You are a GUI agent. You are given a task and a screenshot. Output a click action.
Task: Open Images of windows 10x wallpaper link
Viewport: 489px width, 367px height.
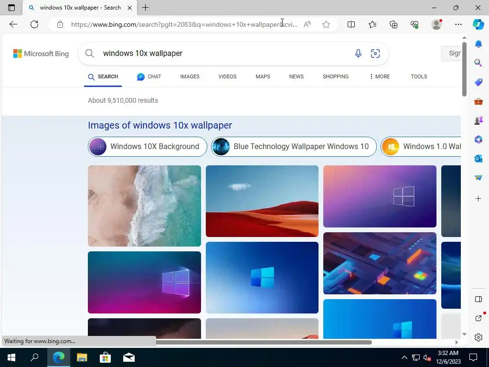pyautogui.click(x=159, y=125)
